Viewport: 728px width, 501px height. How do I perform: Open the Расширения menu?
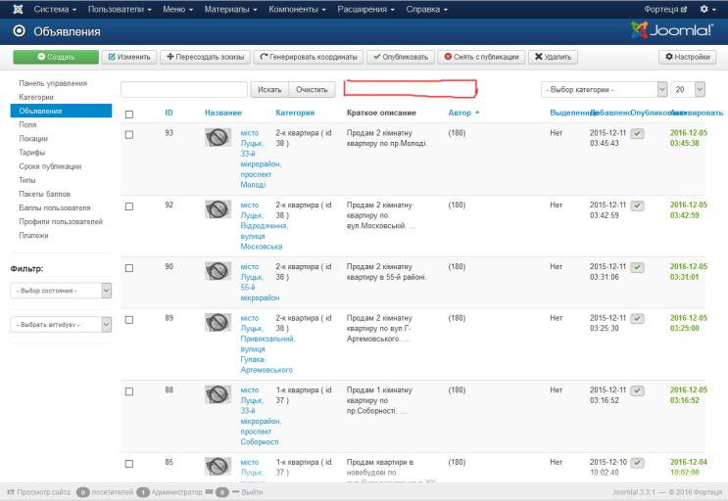(365, 9)
